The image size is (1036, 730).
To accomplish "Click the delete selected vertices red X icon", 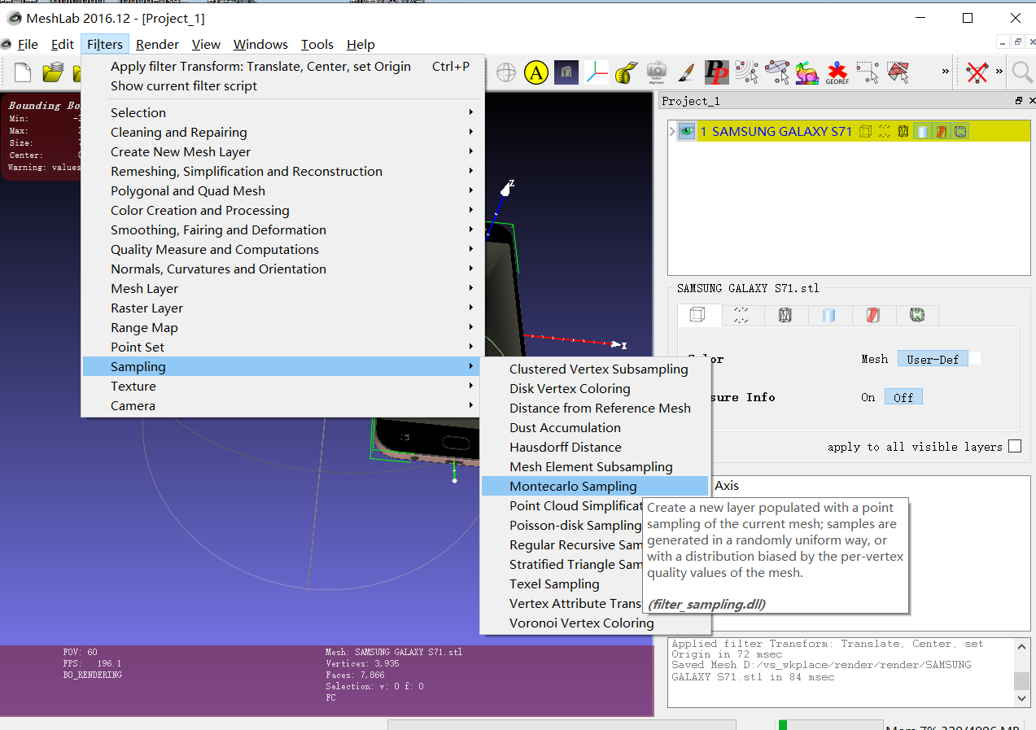I will click(x=977, y=72).
